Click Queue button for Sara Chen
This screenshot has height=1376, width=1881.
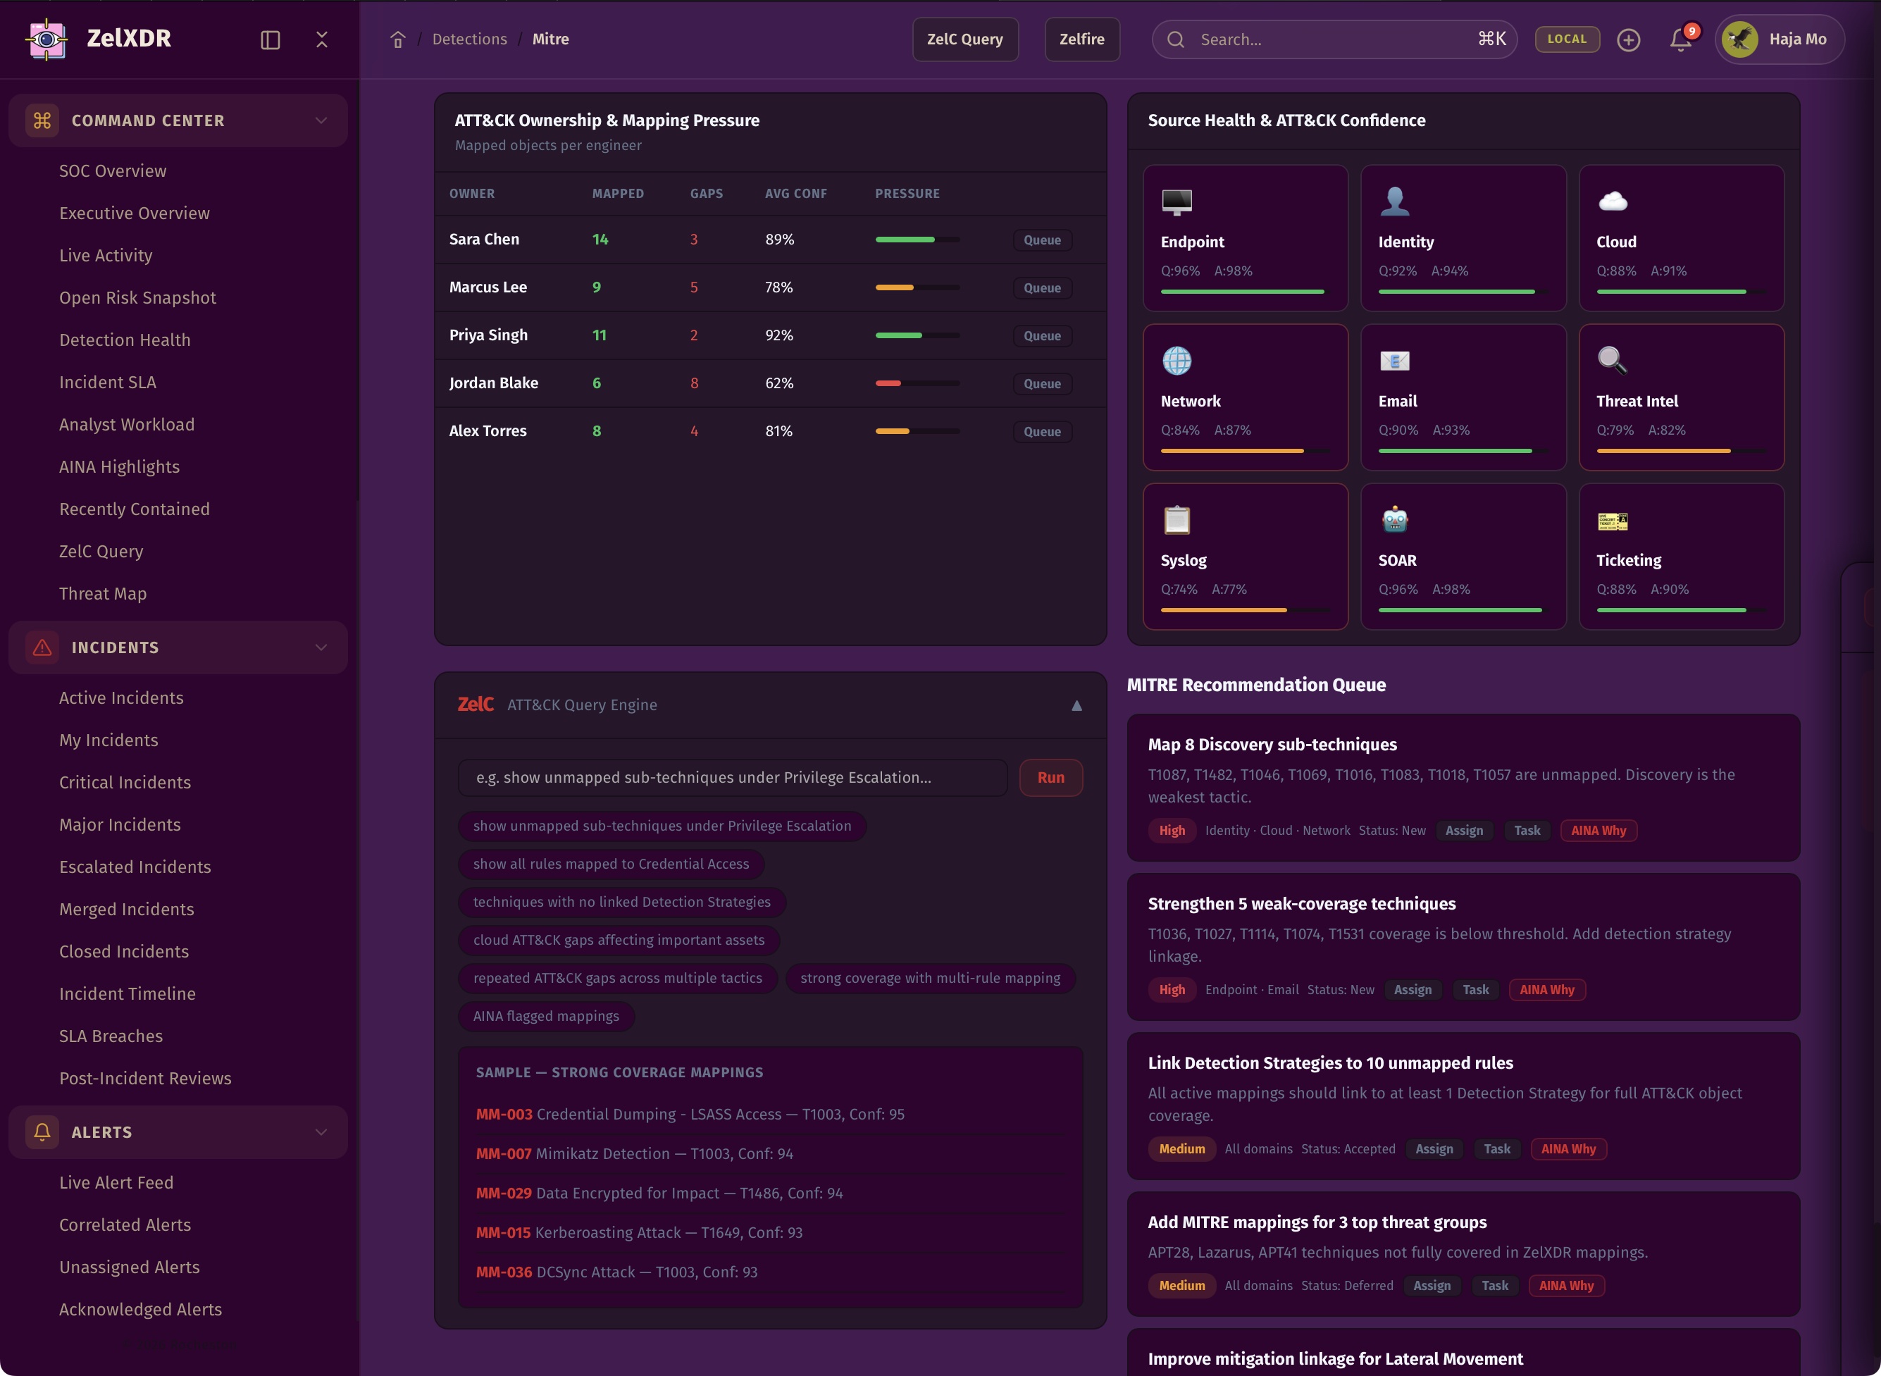coord(1042,240)
